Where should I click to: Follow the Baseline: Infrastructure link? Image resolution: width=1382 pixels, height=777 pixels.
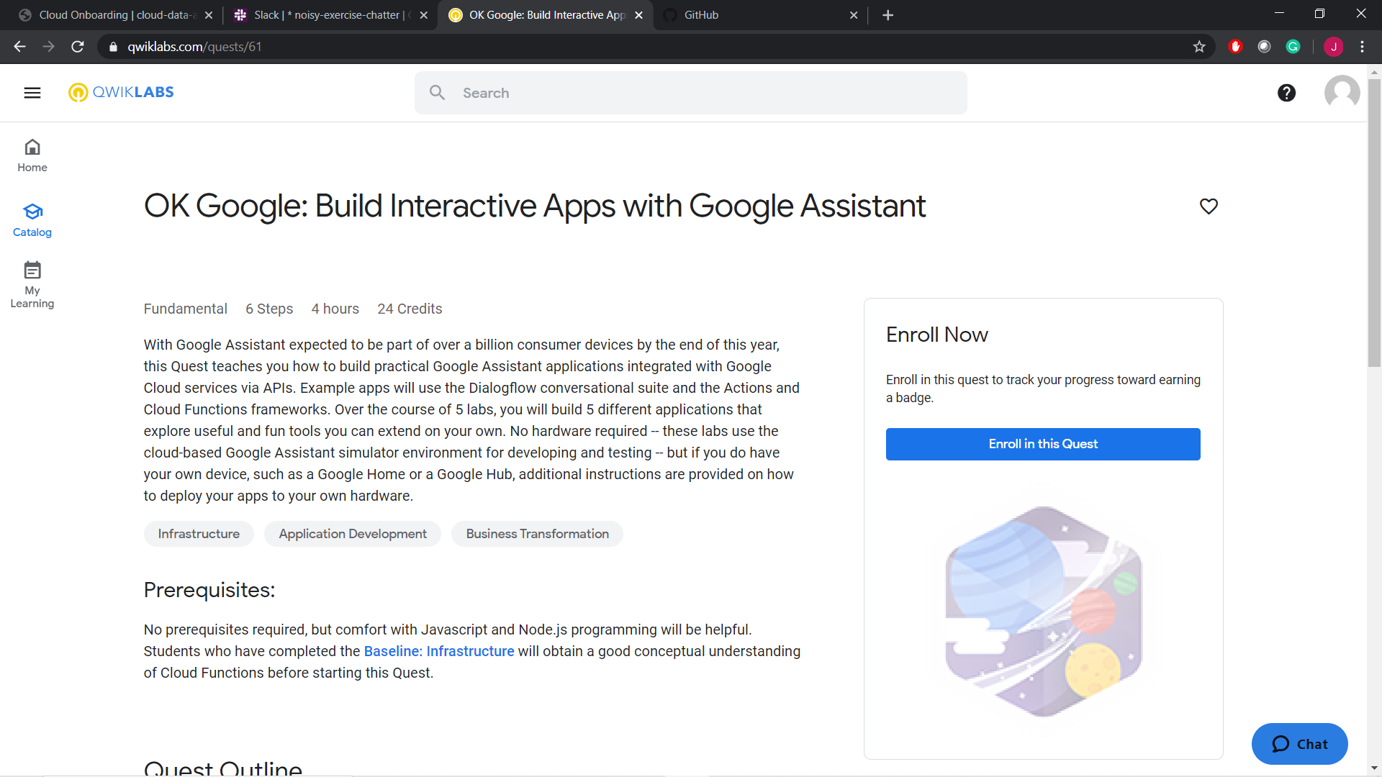pyautogui.click(x=439, y=651)
